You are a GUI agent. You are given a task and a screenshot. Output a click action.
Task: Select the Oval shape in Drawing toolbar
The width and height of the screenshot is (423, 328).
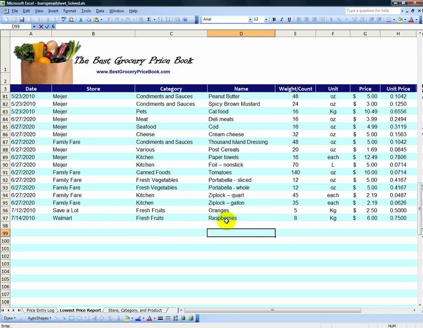point(79,318)
